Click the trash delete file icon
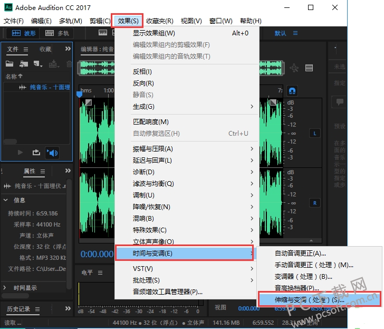This screenshot has width=384, height=329. [x=69, y=64]
